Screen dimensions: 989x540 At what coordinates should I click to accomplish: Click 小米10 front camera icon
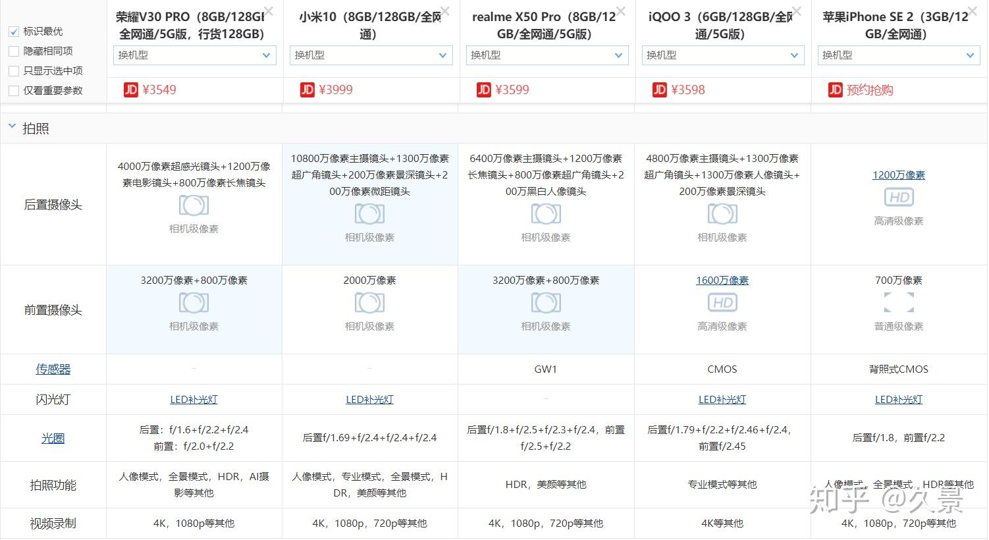click(369, 302)
